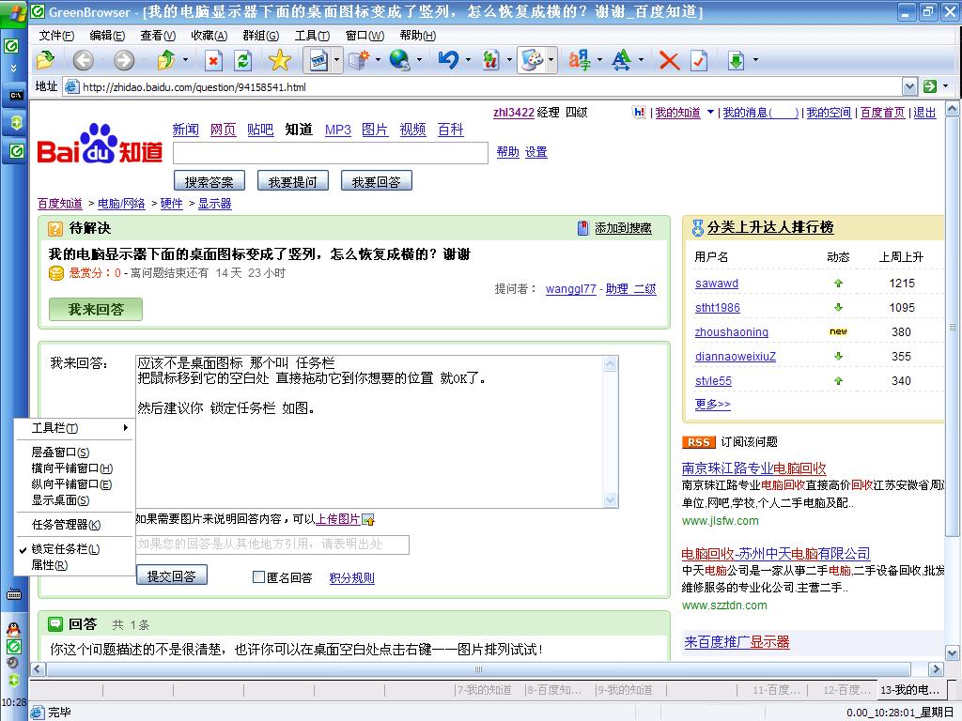Click the yellow star favorites icon
This screenshot has height=721, width=962.
[279, 60]
